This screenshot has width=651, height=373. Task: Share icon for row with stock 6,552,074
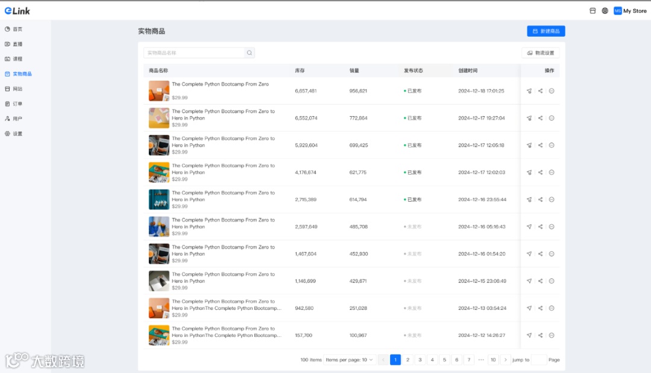coord(540,118)
